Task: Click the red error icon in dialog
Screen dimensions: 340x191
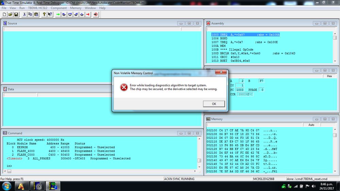Action: 124,87
